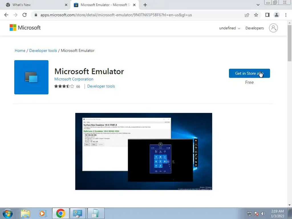The width and height of the screenshot is (292, 219).
Task: Click the Microsoft Emulator app icon
Action: pos(31,77)
